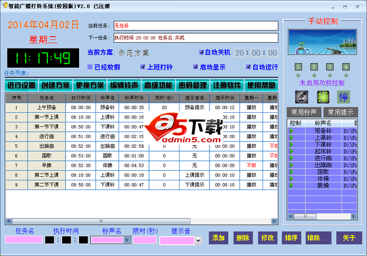The height and width of the screenshot is (256, 367).
Task: Click the landscape thumbnail in manual control
Action: [x=322, y=42]
